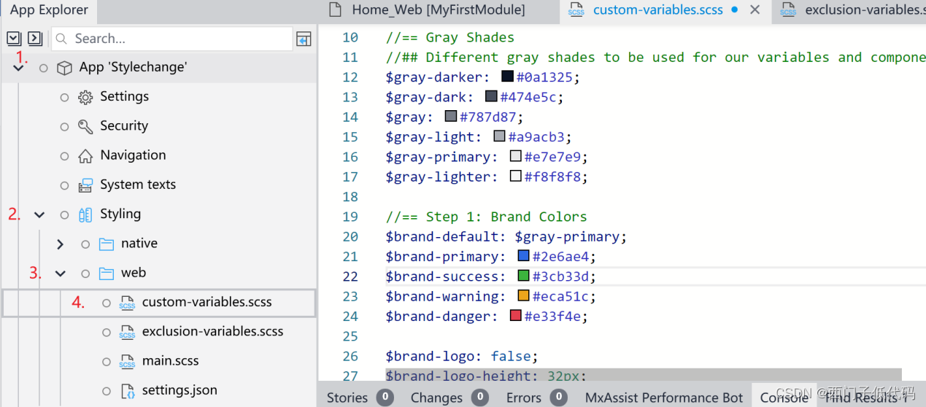The height and width of the screenshot is (407, 926).
Task: Open the MxAssist Performance Bot tab
Action: tap(664, 398)
